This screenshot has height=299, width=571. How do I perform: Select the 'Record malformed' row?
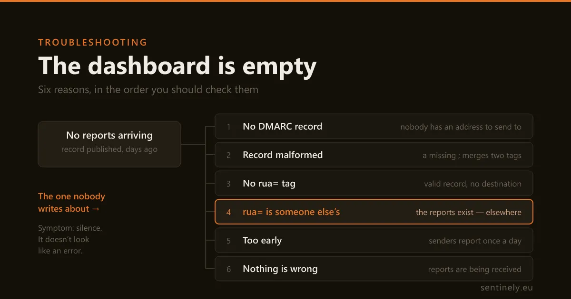(374, 155)
